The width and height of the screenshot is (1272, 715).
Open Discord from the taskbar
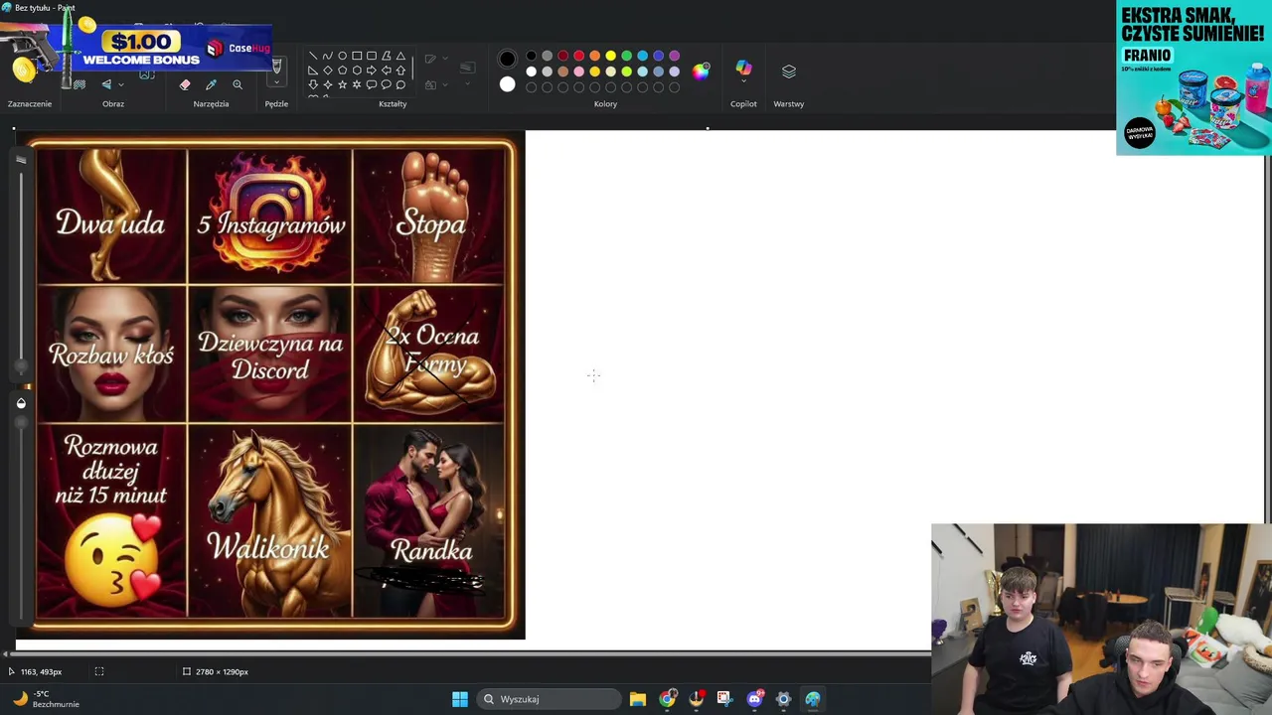tap(754, 699)
